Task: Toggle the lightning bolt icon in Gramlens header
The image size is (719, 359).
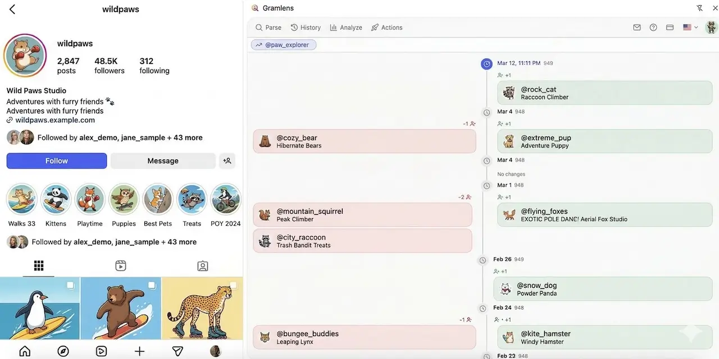Action: [699, 8]
